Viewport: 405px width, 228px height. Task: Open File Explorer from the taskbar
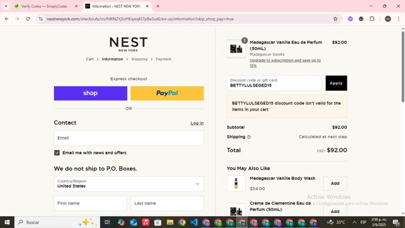pyautogui.click(x=170, y=222)
